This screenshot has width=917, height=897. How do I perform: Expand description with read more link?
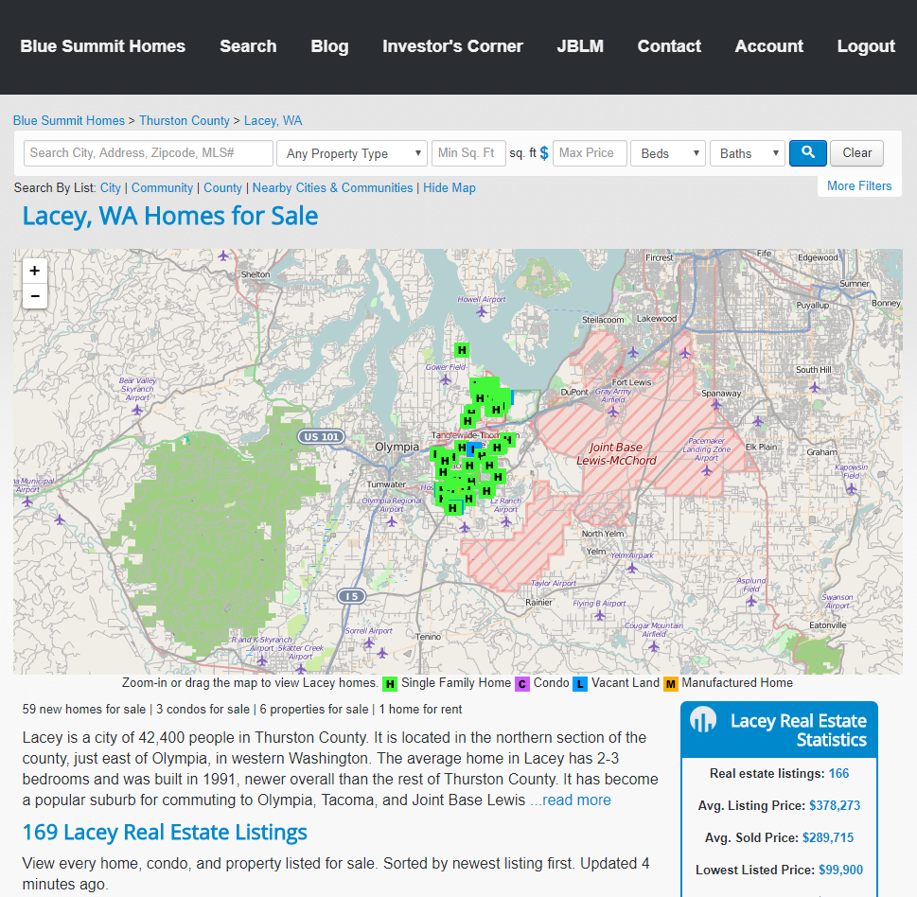[x=570, y=800]
